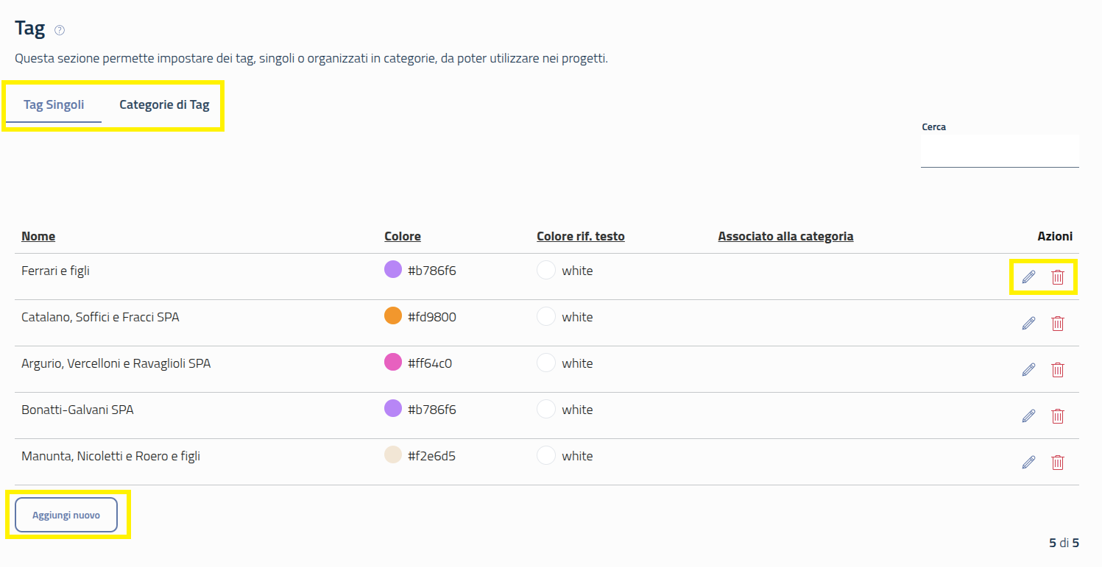Open editing for Manunta, Nicoletti e Roero tag
The width and height of the screenshot is (1102, 567).
point(1028,462)
